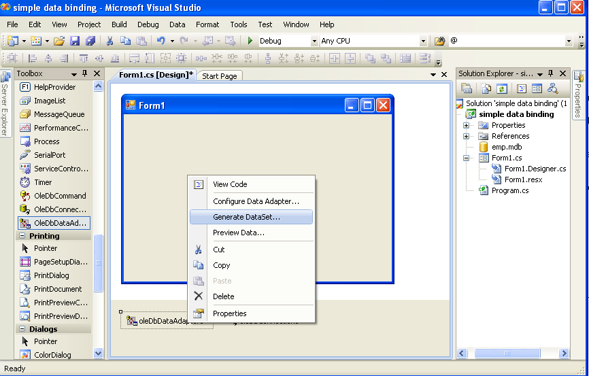
Task: Click Solution Explorer horizontal scrollbar thumb
Action: click(507, 353)
